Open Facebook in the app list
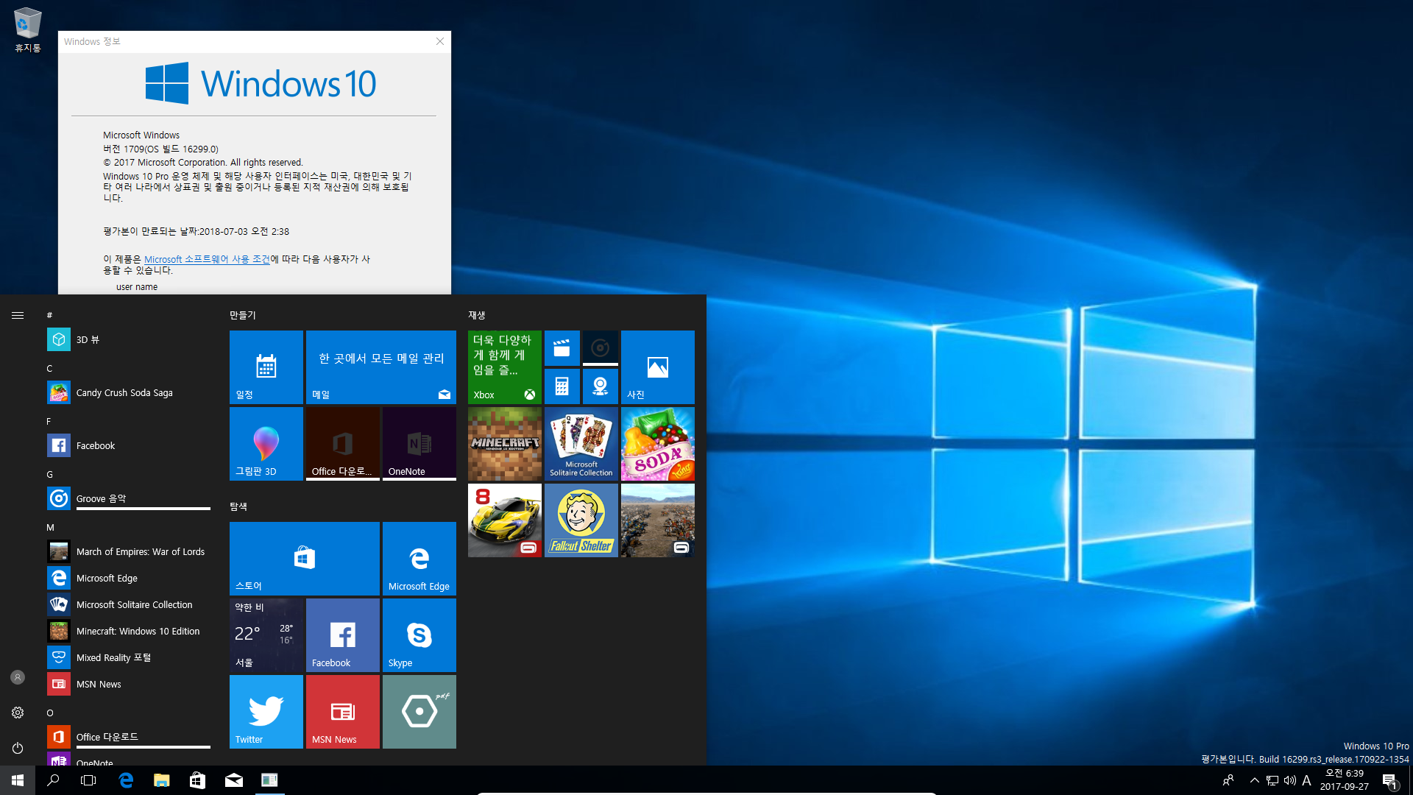 tap(128, 445)
